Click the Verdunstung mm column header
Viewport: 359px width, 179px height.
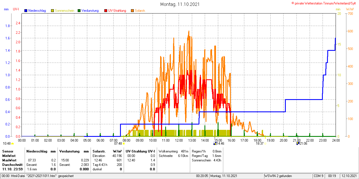(x=74, y=151)
